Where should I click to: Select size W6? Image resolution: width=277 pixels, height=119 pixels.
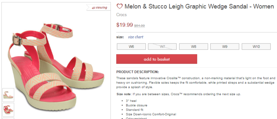coord(131,47)
